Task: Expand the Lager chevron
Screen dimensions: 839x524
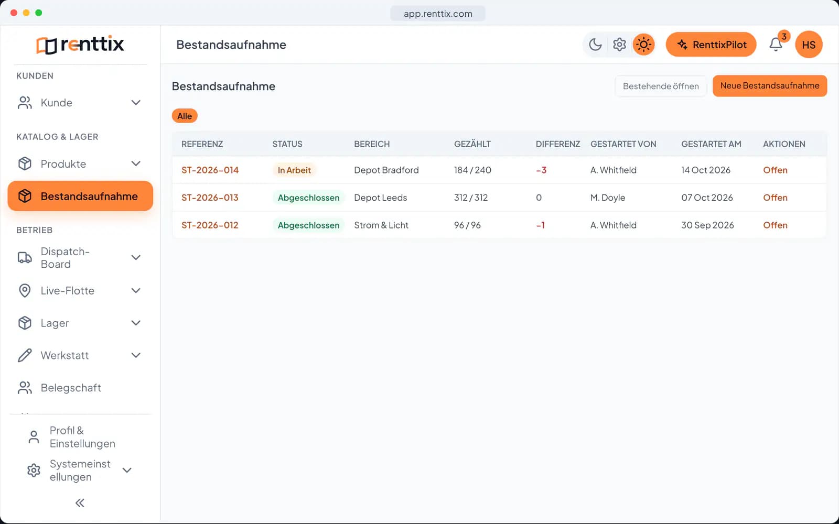Action: [x=136, y=323]
